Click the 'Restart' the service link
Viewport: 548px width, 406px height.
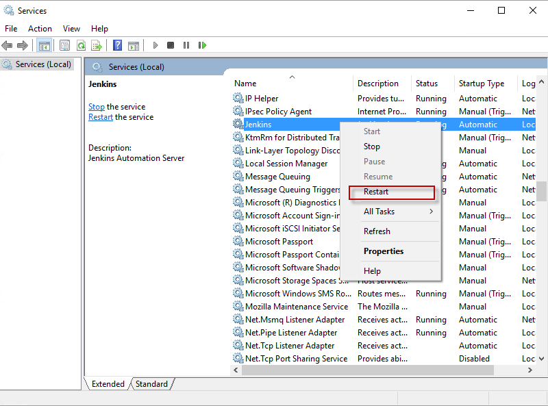pyautogui.click(x=101, y=117)
